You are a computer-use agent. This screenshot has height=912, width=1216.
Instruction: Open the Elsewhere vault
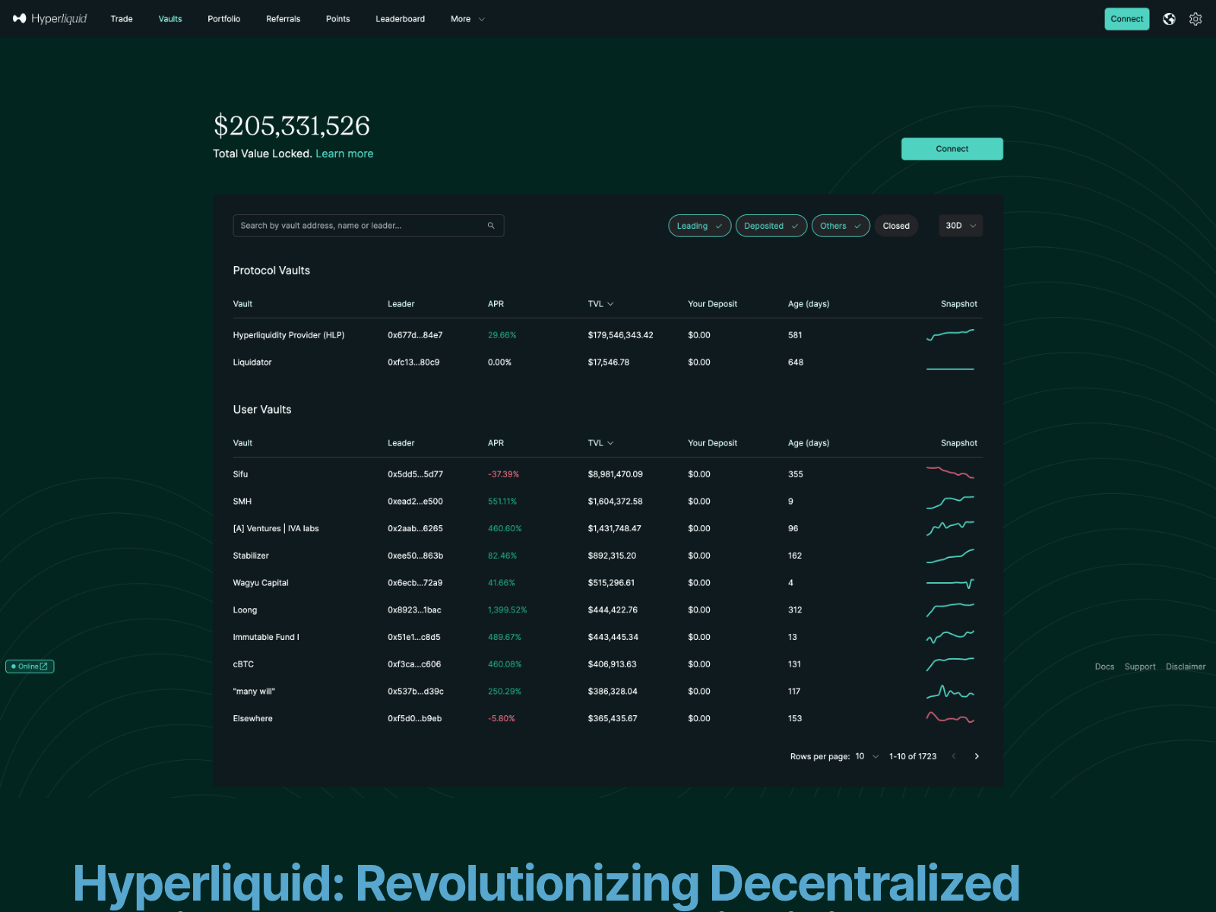252,719
